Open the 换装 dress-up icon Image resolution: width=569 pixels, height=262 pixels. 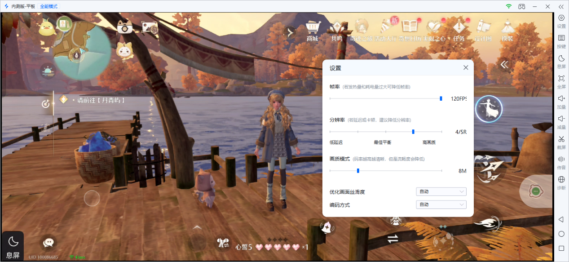[x=507, y=26]
